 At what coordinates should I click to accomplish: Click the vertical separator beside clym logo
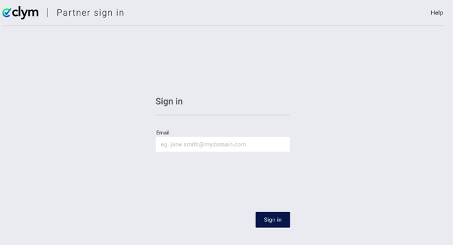(47, 13)
